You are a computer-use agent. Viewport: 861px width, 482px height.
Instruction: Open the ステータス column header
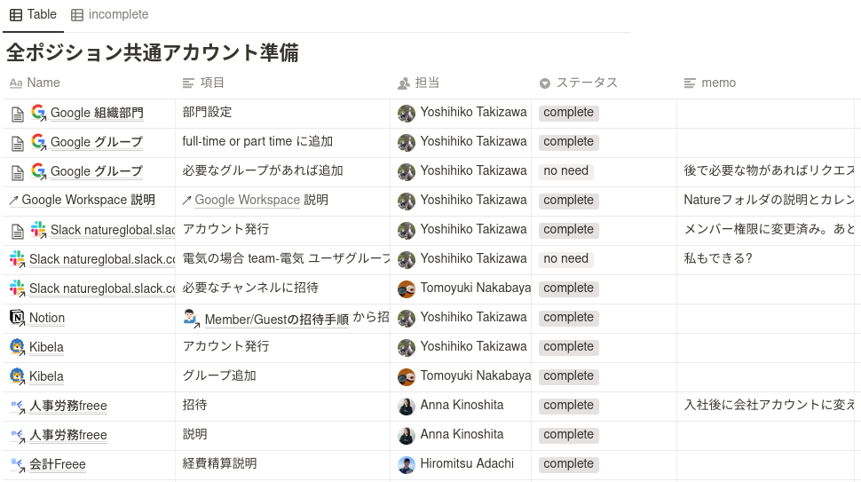tap(579, 83)
